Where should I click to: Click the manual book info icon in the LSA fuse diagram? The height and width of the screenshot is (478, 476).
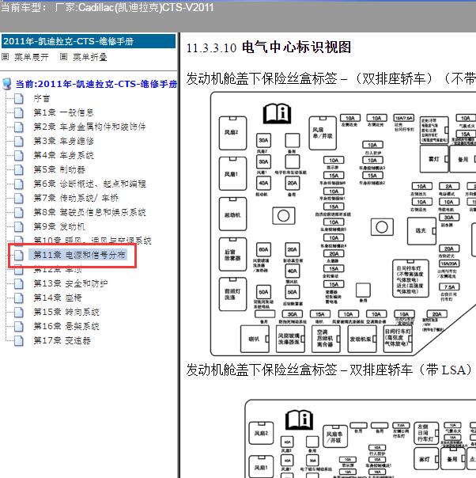(x=300, y=420)
